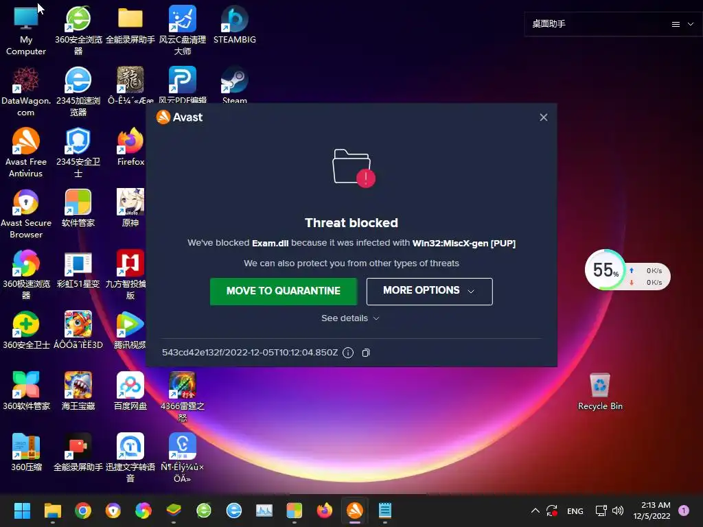This screenshot has height=527, width=703.
Task: Open the notepad taskbar icon
Action: (385, 511)
